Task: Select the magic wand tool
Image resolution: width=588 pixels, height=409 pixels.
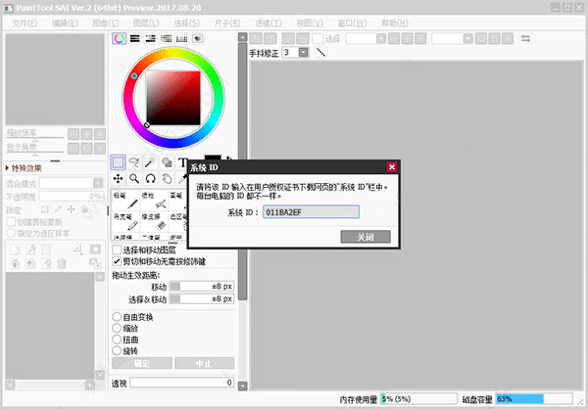Action: [150, 162]
